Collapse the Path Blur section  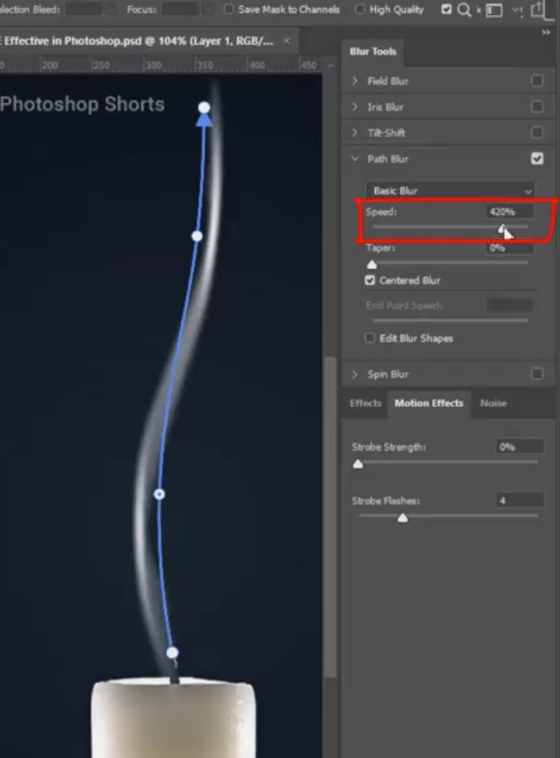(x=355, y=158)
